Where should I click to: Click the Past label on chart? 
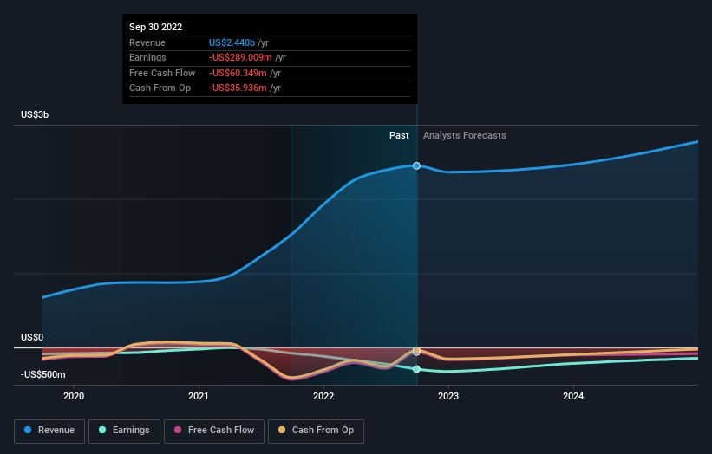(399, 136)
